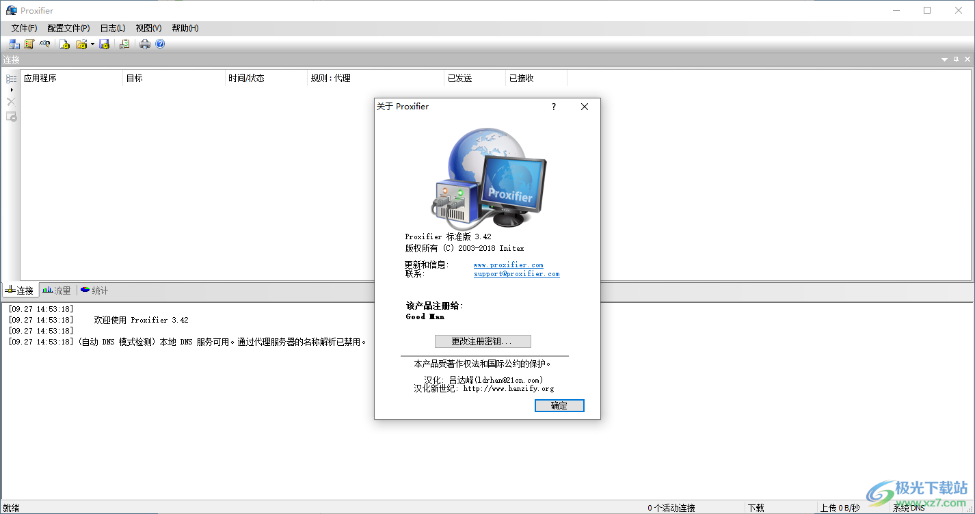Image resolution: width=975 pixels, height=514 pixels.
Task: Open connection panel dropdown arrow menu
Action: pos(945,60)
